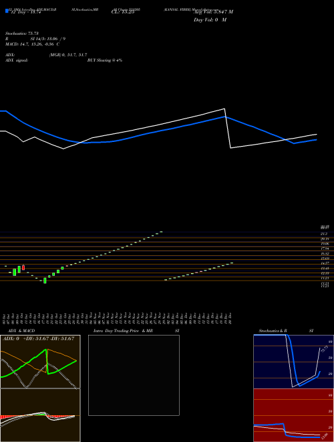Click the 'Day Vol: 0 M' label

point(210,20)
